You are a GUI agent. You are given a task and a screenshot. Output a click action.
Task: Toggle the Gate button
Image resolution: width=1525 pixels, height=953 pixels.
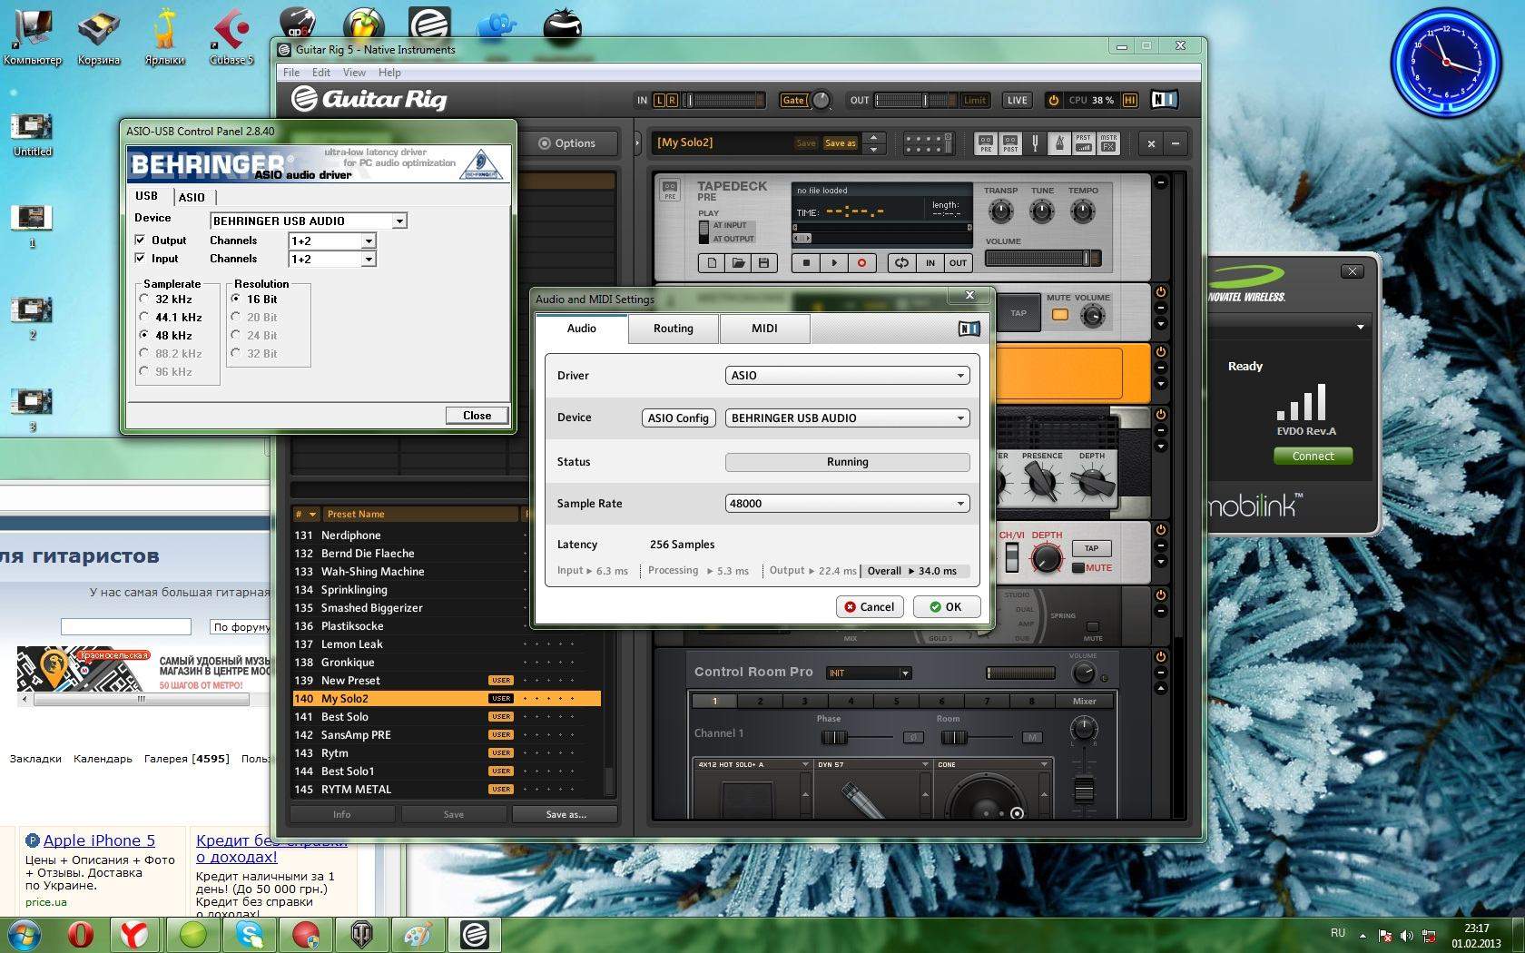pyautogui.click(x=792, y=101)
